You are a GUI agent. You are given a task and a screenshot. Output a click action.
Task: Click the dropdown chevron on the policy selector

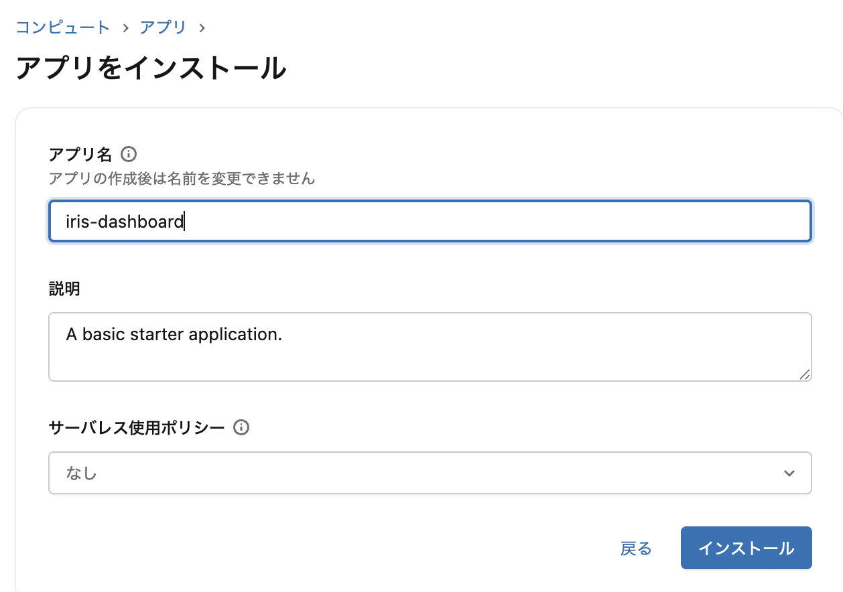[789, 473]
